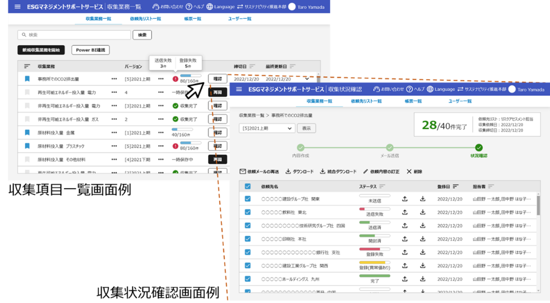Uncheck checkbox for ○○○○○建設グループ社 関東
Screen dimensions: 550x303
pyautogui.click(x=248, y=199)
